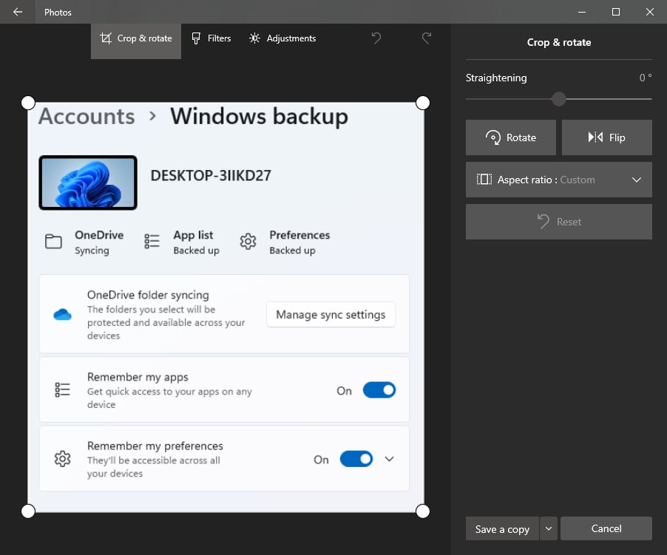Click the App list icon in image
Image resolution: width=667 pixels, height=555 pixels.
152,242
